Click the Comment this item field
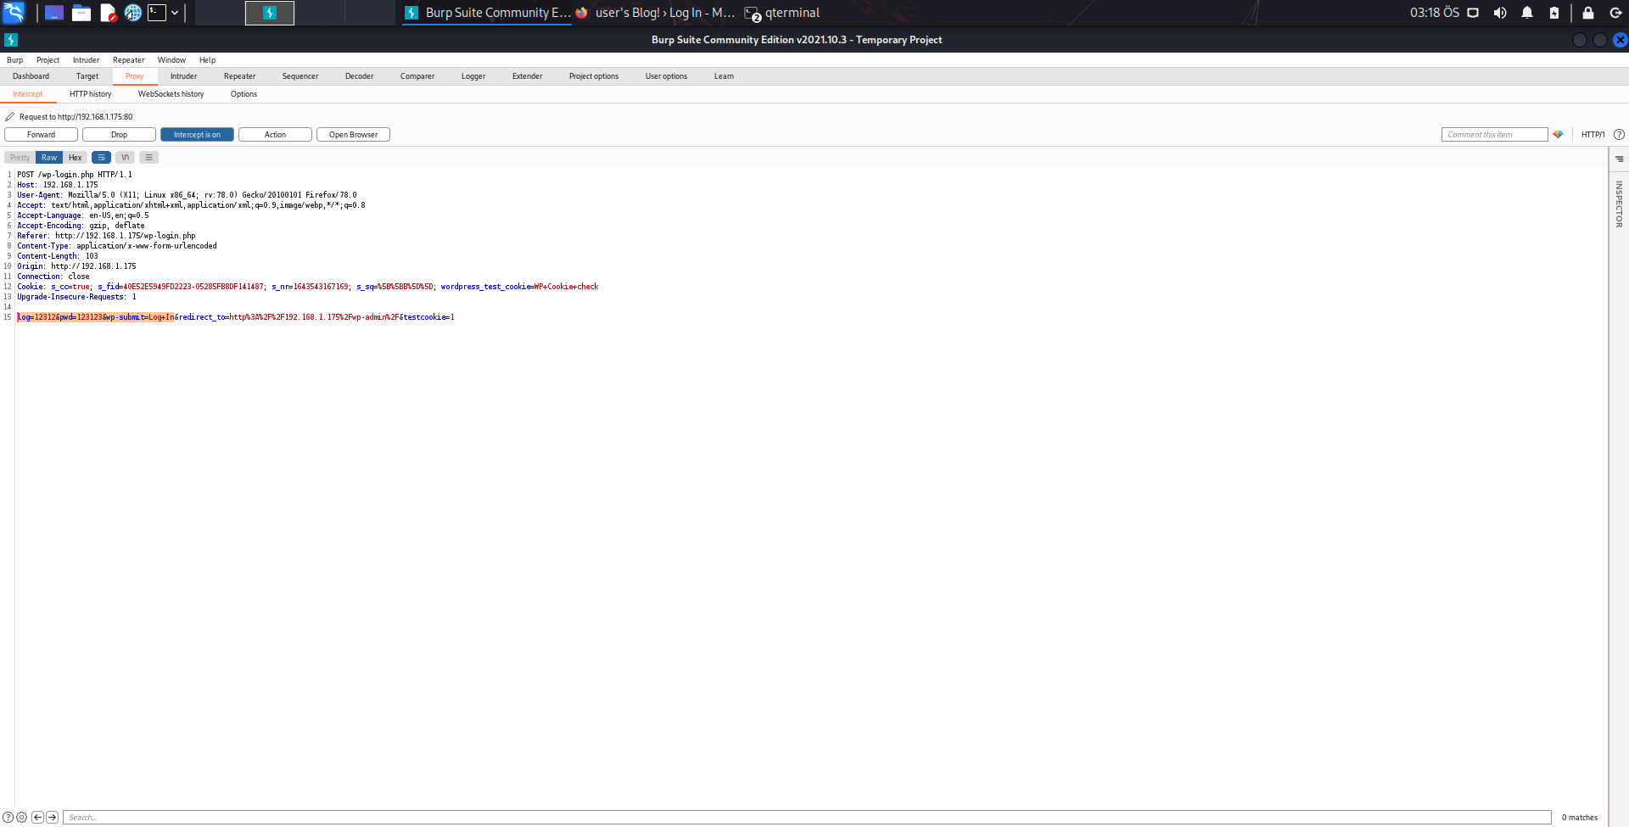The width and height of the screenshot is (1629, 827). (x=1494, y=135)
